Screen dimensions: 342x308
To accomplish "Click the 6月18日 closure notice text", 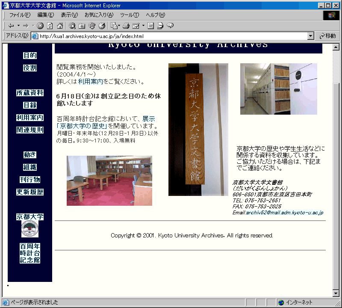I will pyautogui.click(x=109, y=100).
